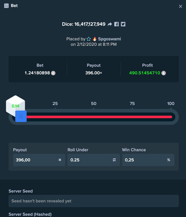
Task: Click the Payout input showing 396,00
Action: (x=39, y=160)
